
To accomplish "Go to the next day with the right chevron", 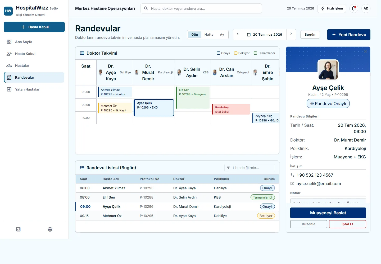I will 291,34.
